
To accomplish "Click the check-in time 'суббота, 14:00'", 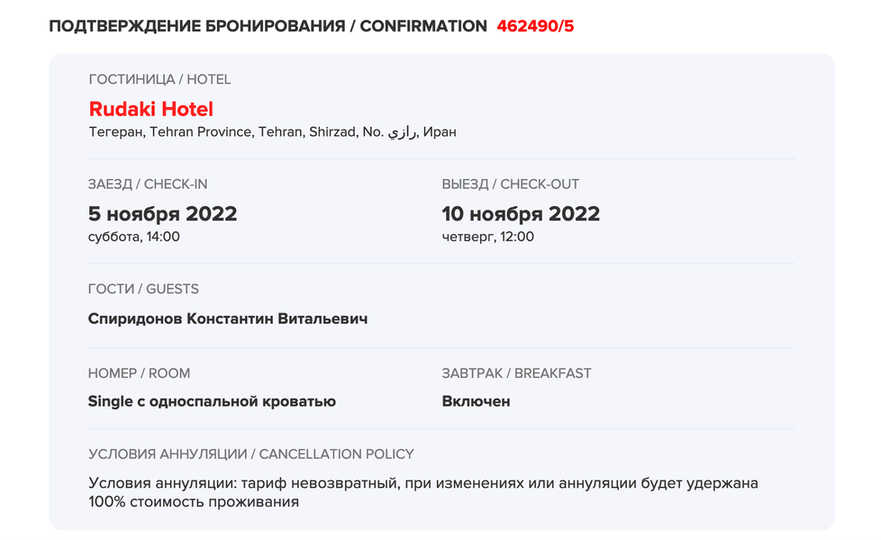I will [x=134, y=238].
